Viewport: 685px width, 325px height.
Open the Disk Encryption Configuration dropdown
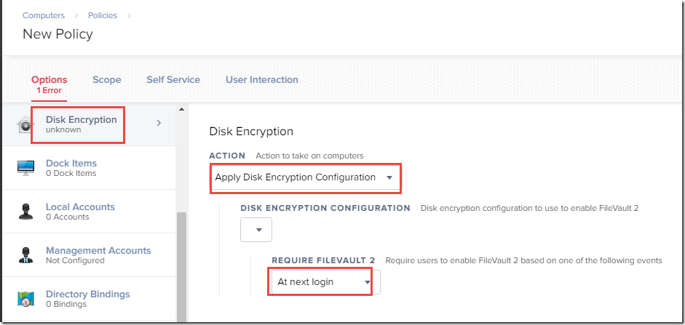tap(256, 230)
